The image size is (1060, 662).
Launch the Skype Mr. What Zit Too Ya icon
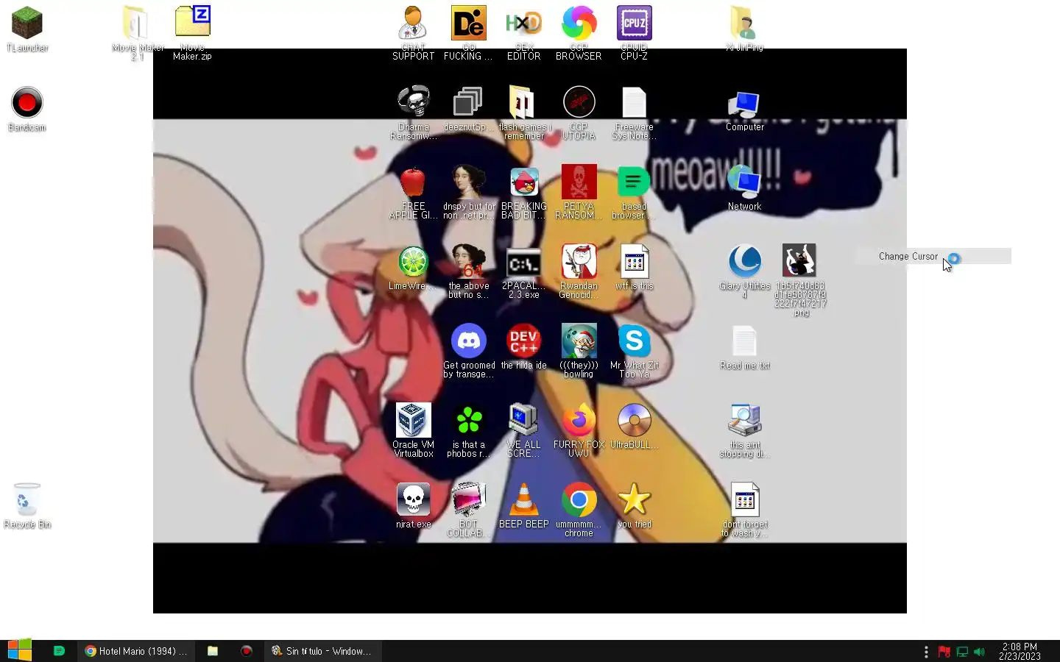click(x=634, y=341)
